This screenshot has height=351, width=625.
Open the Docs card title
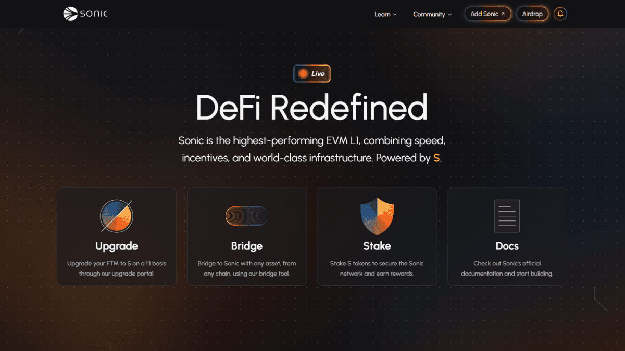[x=507, y=246]
